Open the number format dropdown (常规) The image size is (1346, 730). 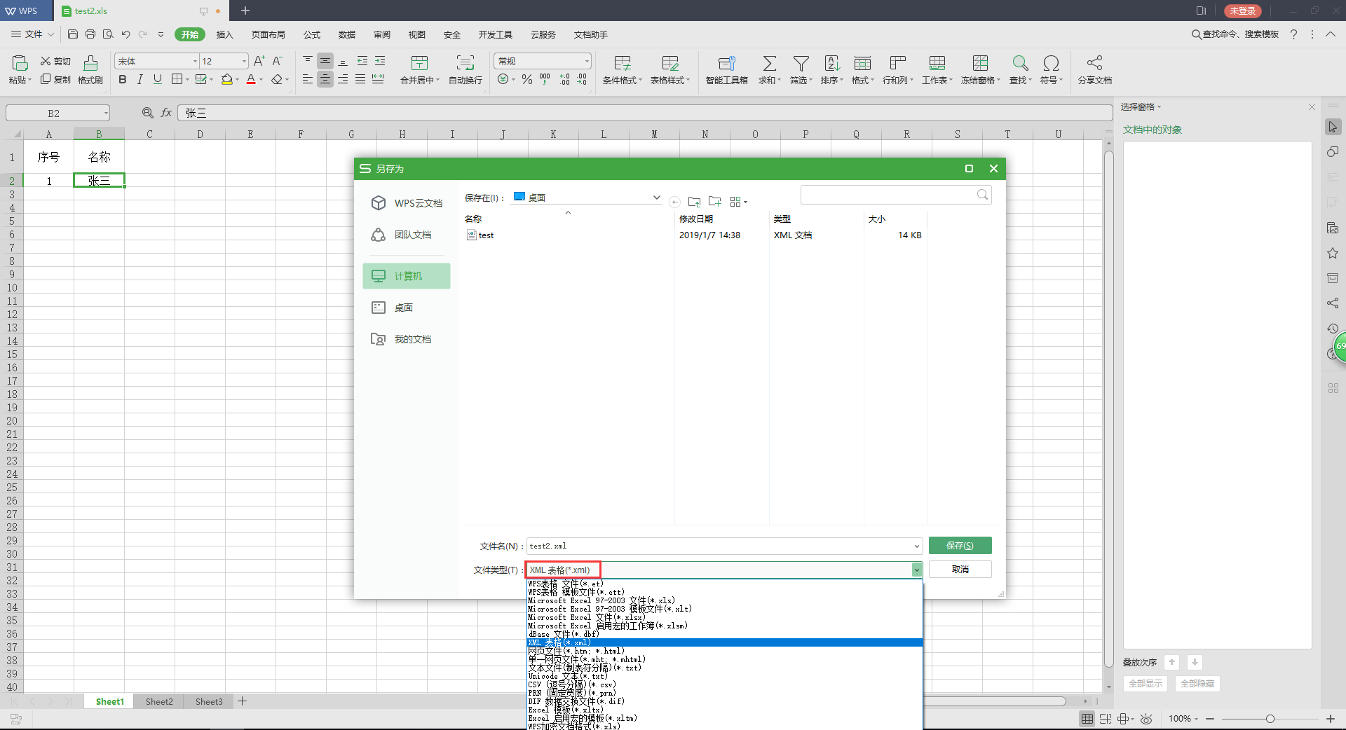(x=587, y=62)
